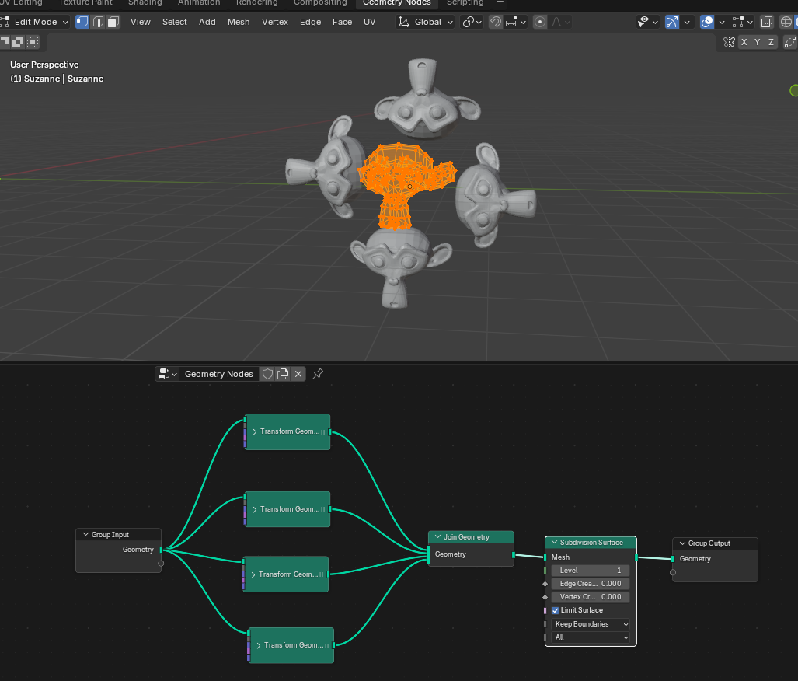Click the transform orientation icon beside Global

pyautogui.click(x=403, y=22)
